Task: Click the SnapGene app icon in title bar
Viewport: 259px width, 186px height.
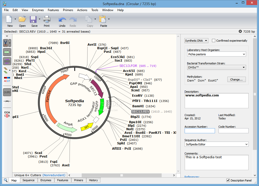Action: pyautogui.click(x=5, y=4)
